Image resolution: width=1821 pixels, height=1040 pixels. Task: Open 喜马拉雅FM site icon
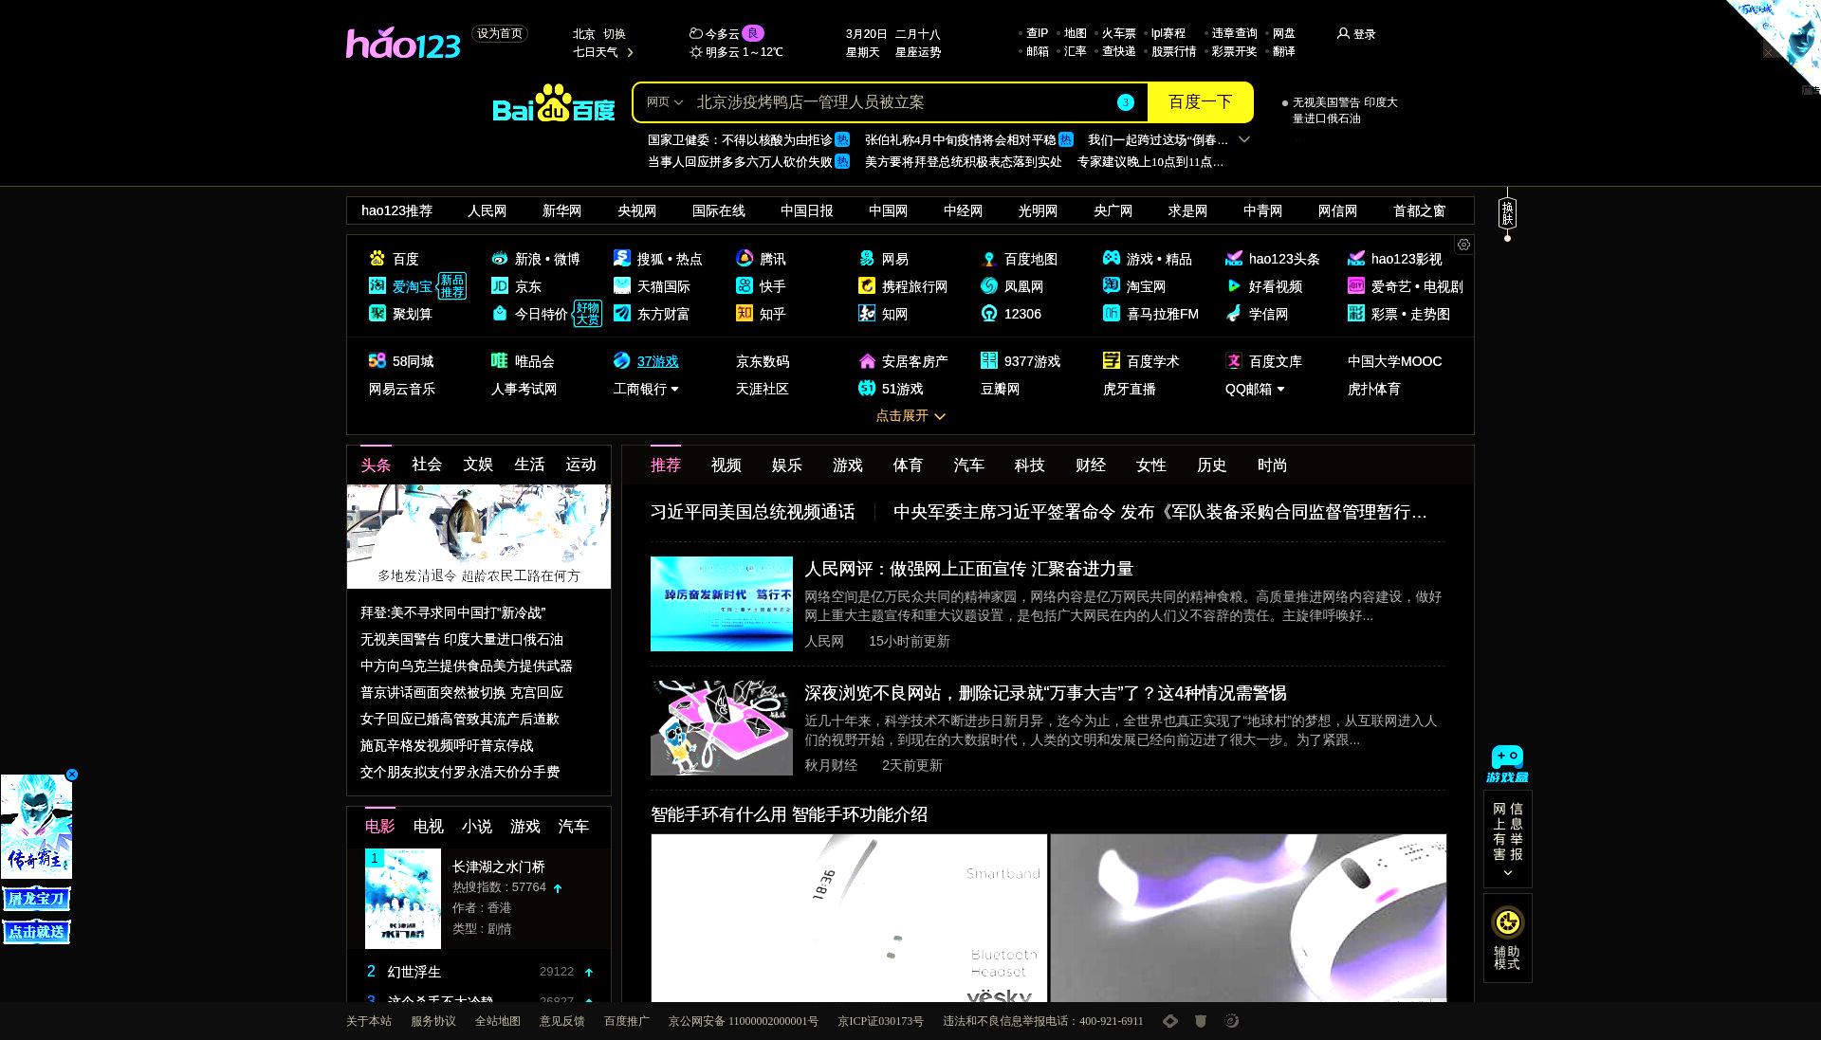(x=1112, y=313)
